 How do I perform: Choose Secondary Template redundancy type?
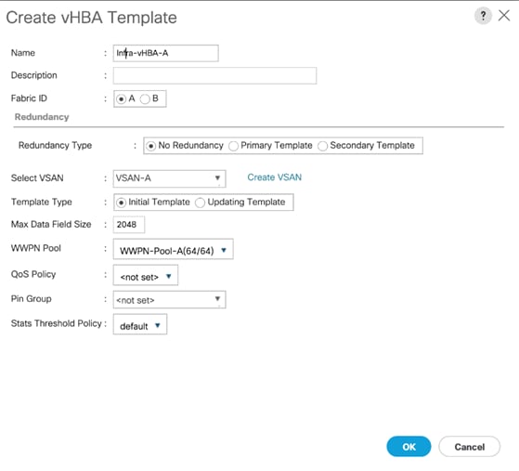[x=322, y=146]
